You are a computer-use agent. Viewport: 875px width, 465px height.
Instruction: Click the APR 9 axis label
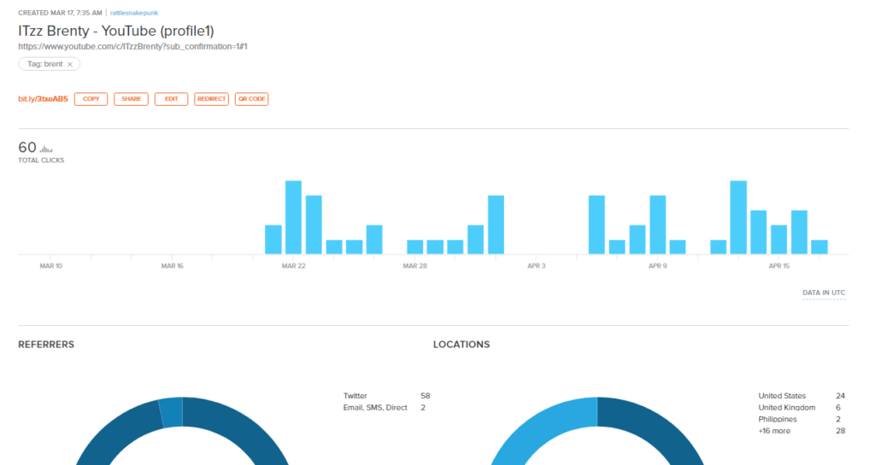click(x=657, y=266)
